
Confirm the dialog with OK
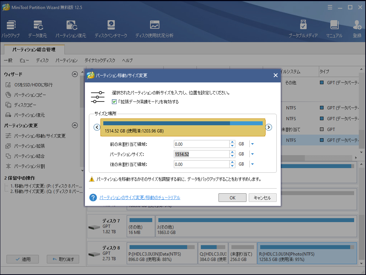coord(232,198)
